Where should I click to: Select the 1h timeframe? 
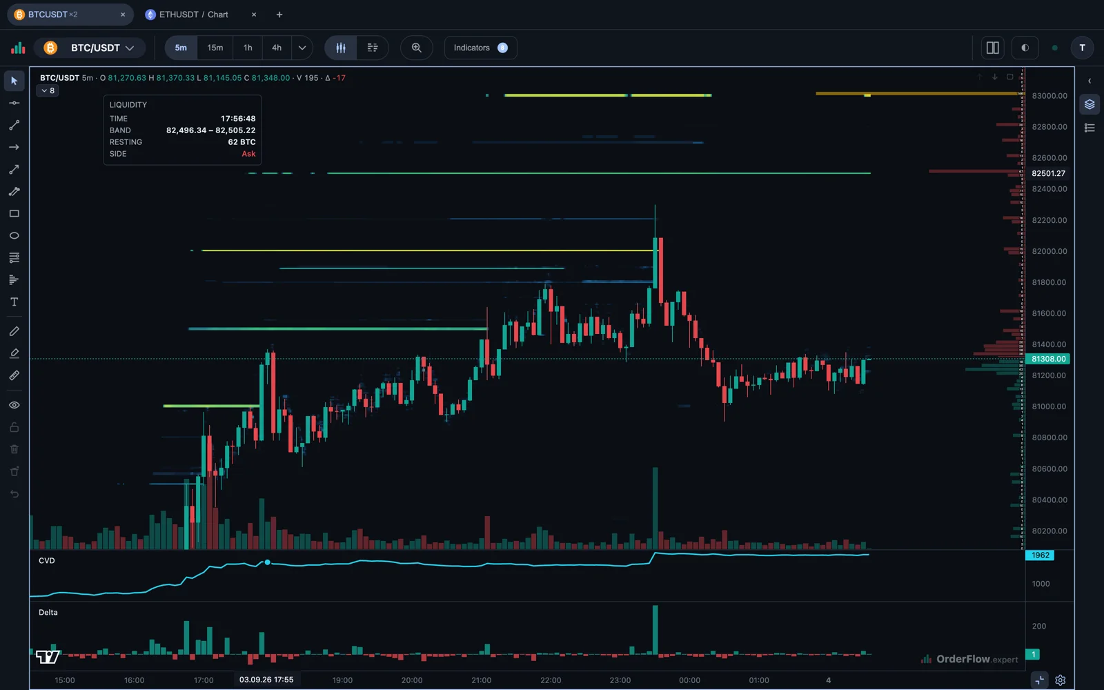248,48
